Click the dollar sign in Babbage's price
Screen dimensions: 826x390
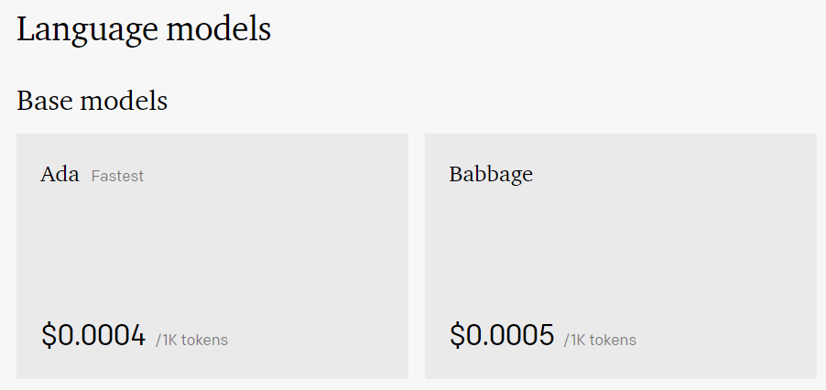click(x=457, y=336)
